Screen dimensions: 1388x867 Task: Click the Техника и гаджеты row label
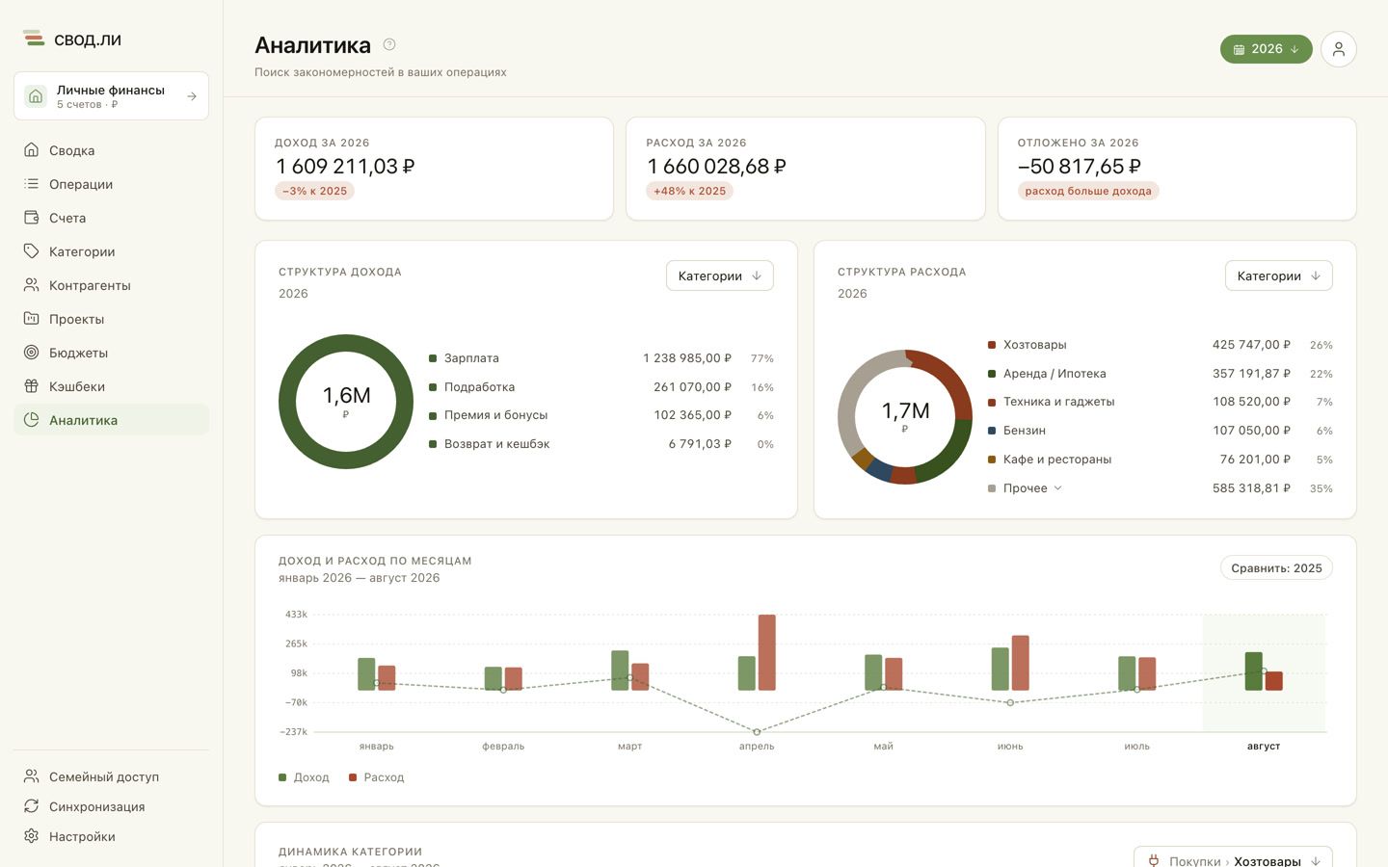1058,402
